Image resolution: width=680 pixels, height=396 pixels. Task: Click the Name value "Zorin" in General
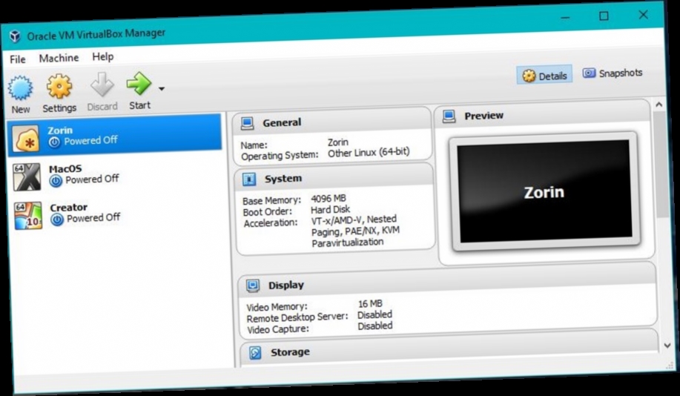coord(338,142)
